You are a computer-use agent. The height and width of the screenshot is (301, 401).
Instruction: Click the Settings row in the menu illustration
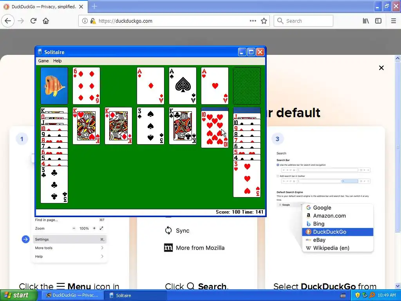click(x=70, y=239)
